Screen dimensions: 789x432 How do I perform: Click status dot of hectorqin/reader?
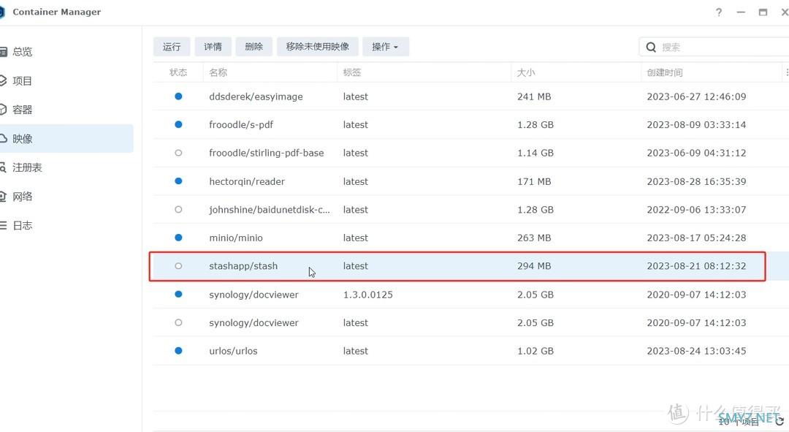coord(178,181)
